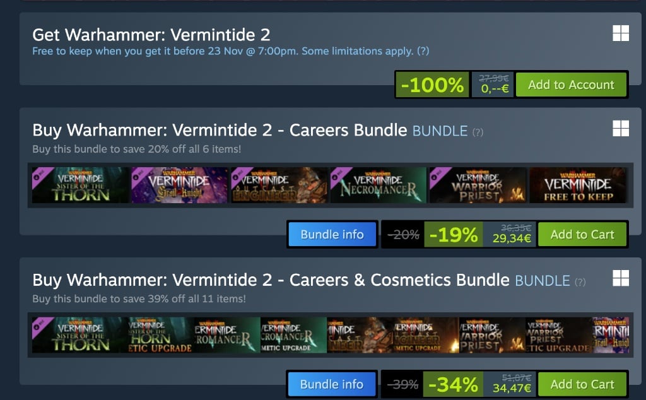Viewport: 646px width, 400px height.
Task: Select the Necromancer thumbnail in Careers Bundle
Action: tap(379, 185)
